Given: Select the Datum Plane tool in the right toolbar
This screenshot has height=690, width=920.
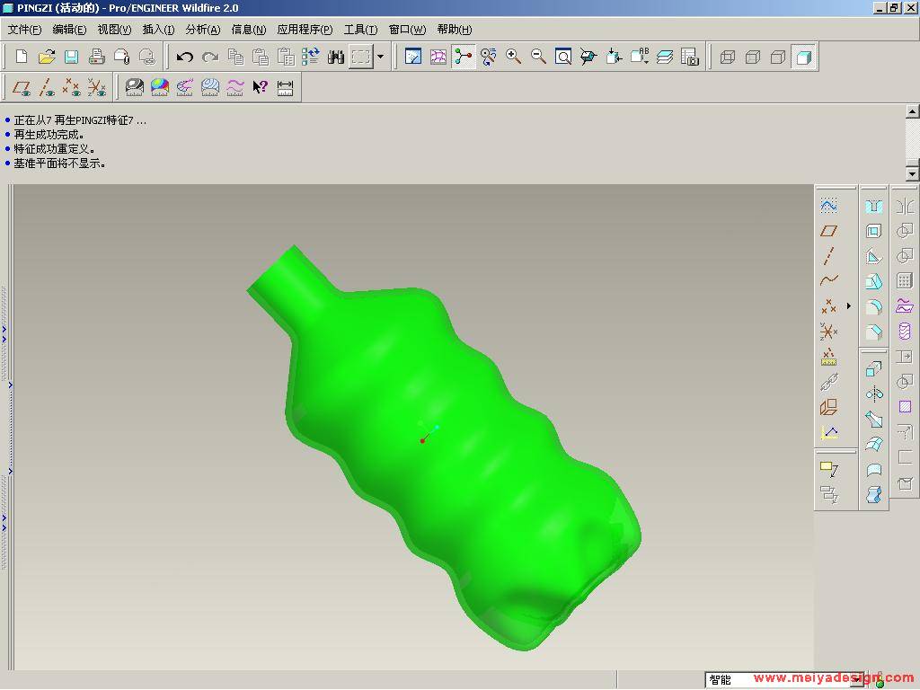Looking at the screenshot, I should 828,231.
